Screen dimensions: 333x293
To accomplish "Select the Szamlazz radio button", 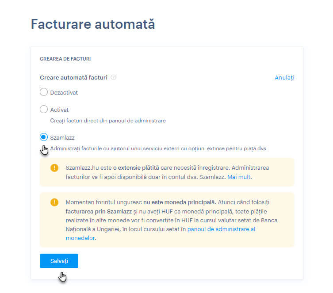I will (x=43, y=137).
